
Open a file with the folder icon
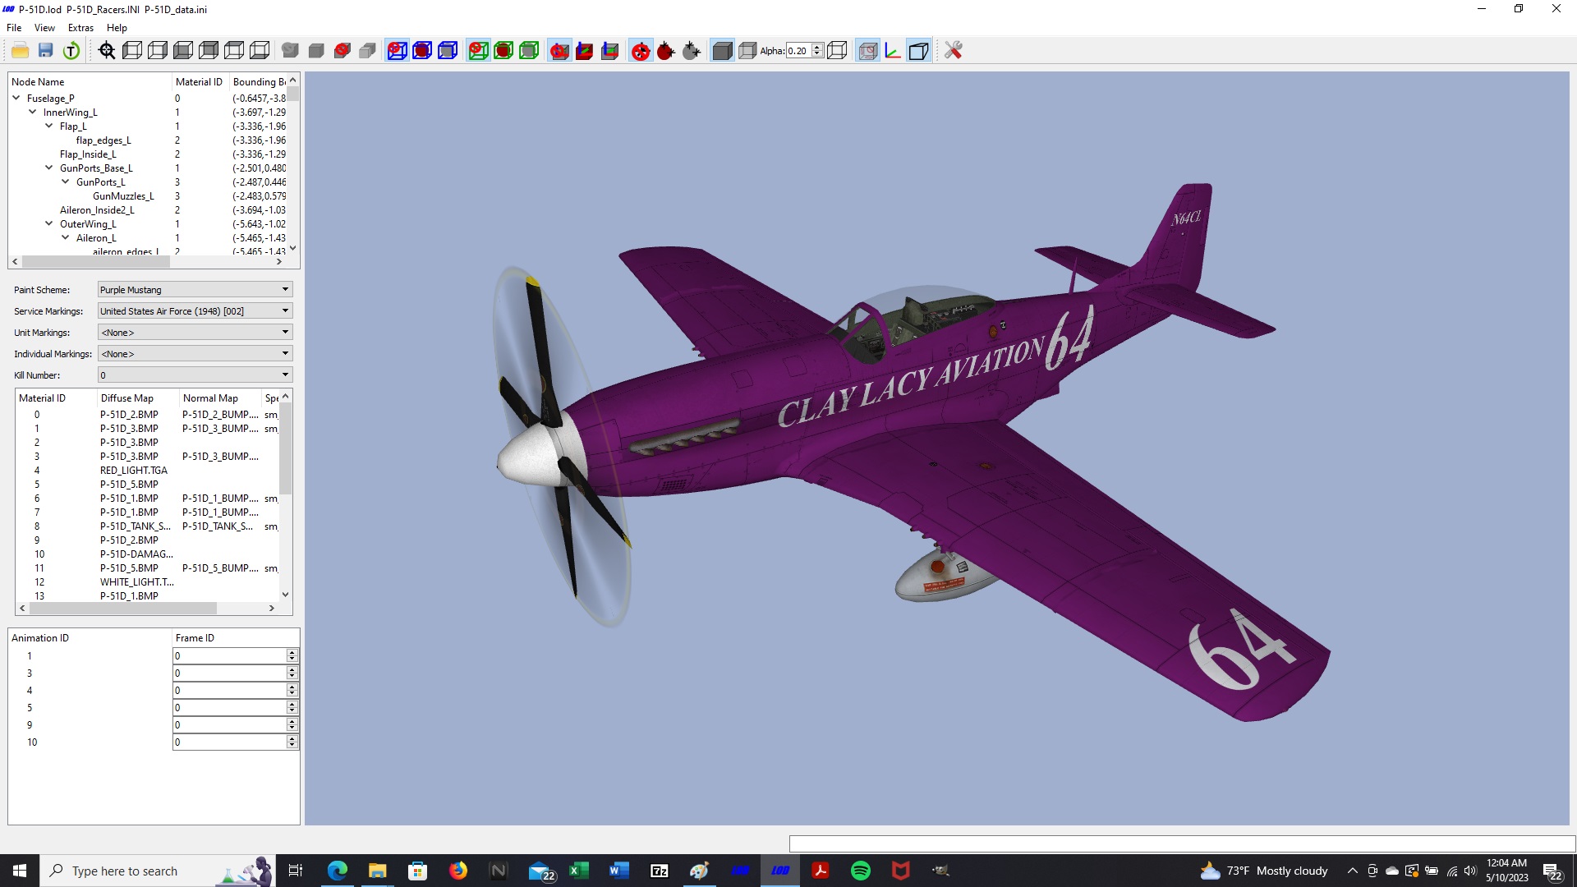(20, 51)
